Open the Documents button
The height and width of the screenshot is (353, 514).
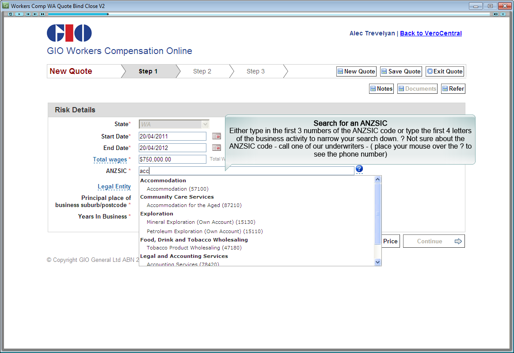pos(417,88)
